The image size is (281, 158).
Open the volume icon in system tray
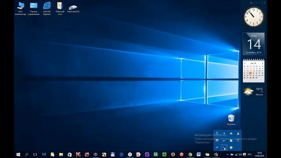240,154
